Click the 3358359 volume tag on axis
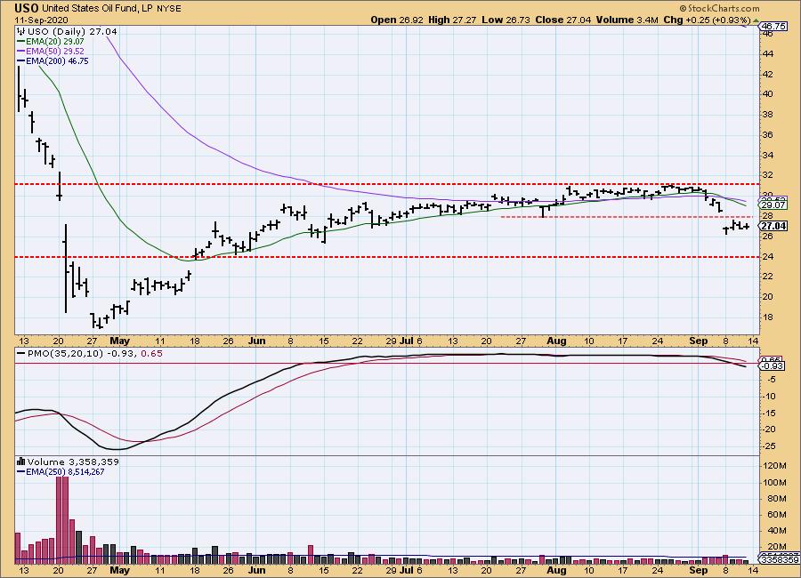Screen dimensions: 801x578 coord(779,559)
